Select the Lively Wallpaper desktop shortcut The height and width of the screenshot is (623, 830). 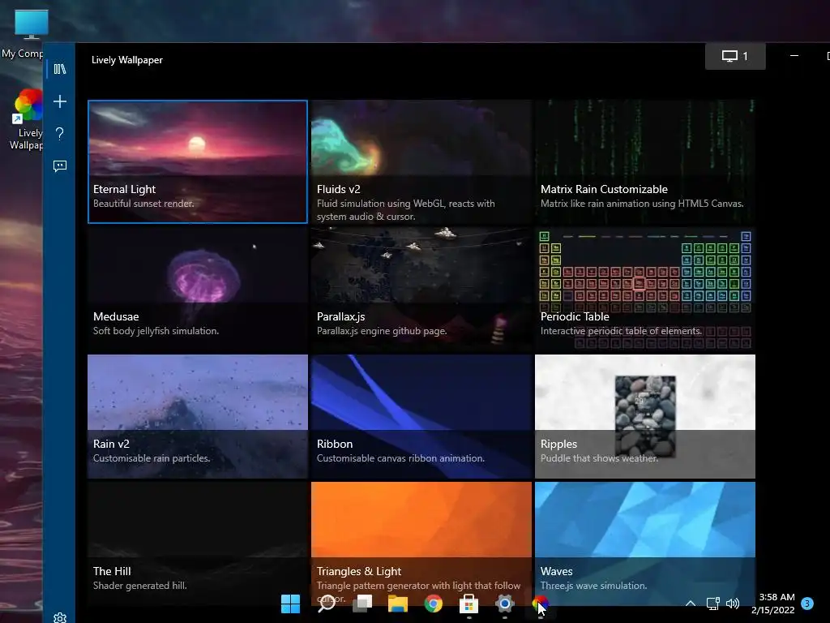point(25,120)
